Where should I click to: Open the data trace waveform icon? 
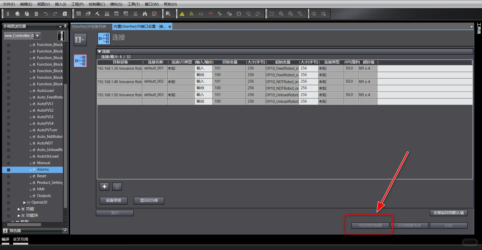[x=136, y=14]
